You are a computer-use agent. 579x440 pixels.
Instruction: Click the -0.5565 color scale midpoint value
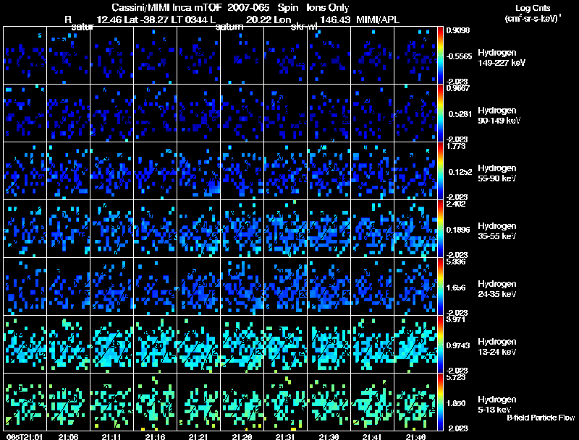pyautogui.click(x=459, y=56)
